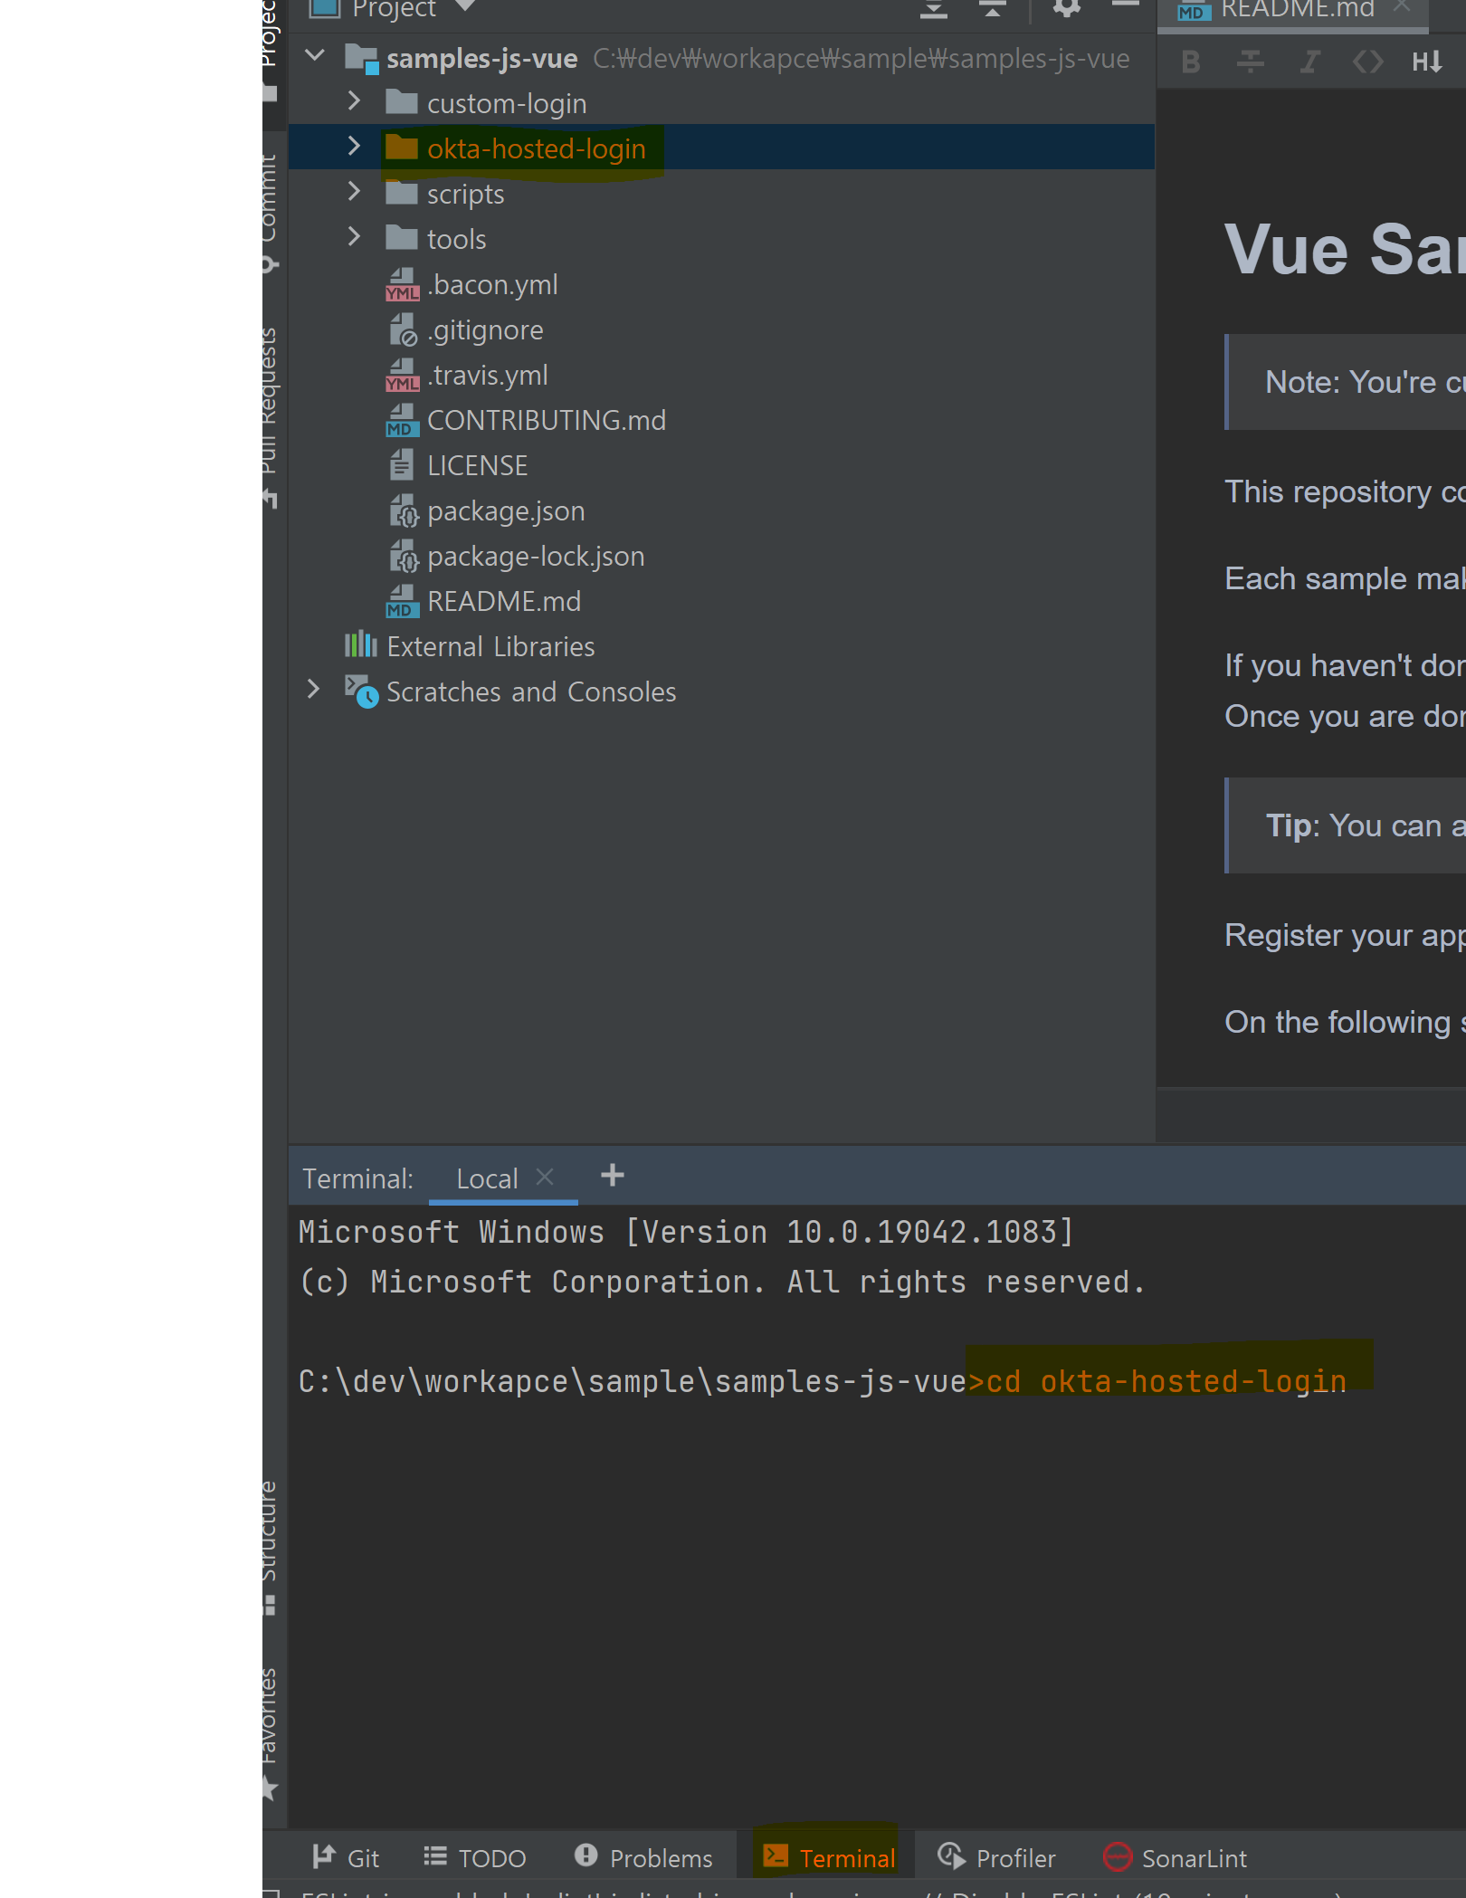
Task: Click the Collapse All toolbar icon
Action: [992, 9]
